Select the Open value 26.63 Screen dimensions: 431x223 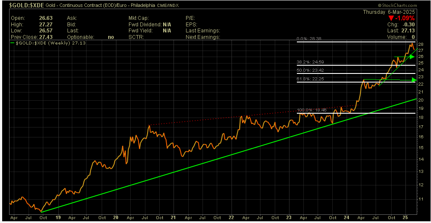coord(45,18)
